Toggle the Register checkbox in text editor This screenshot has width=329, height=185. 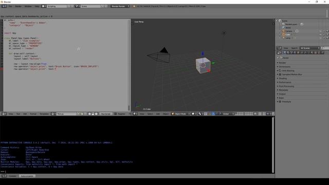tap(115, 114)
